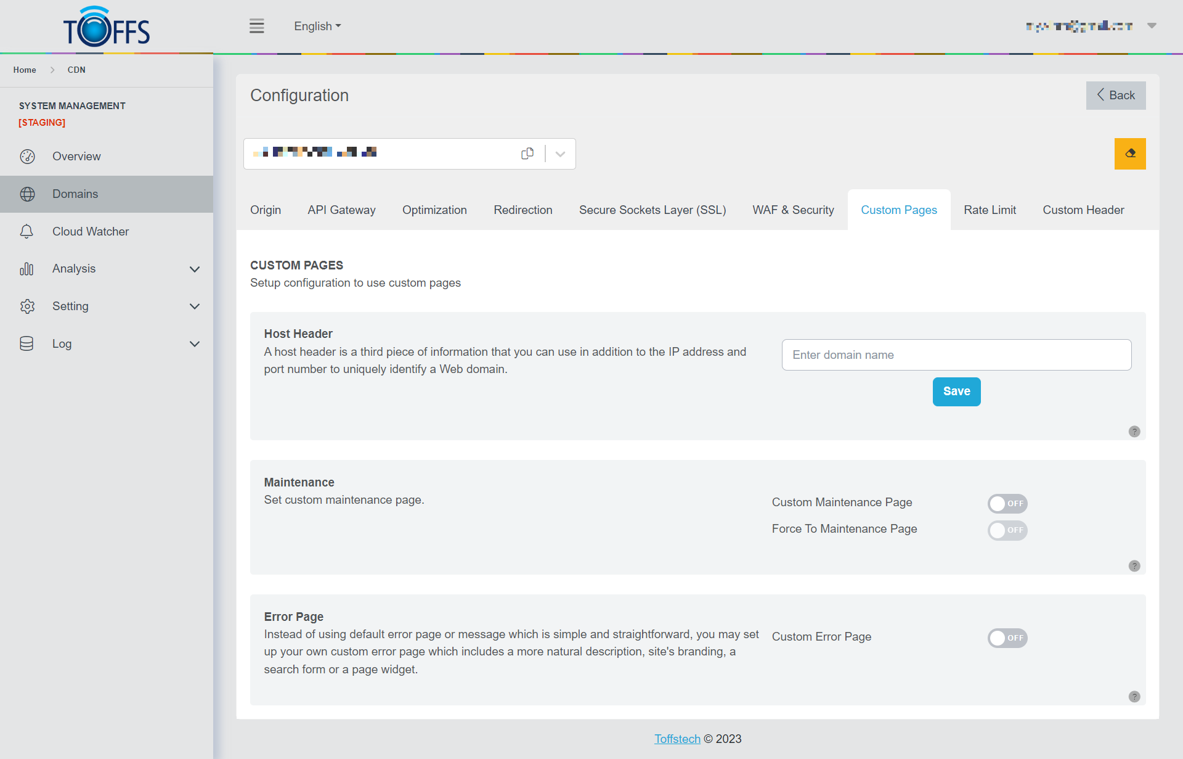Click the copy domain icon
Image resolution: width=1183 pixels, height=759 pixels.
[527, 154]
